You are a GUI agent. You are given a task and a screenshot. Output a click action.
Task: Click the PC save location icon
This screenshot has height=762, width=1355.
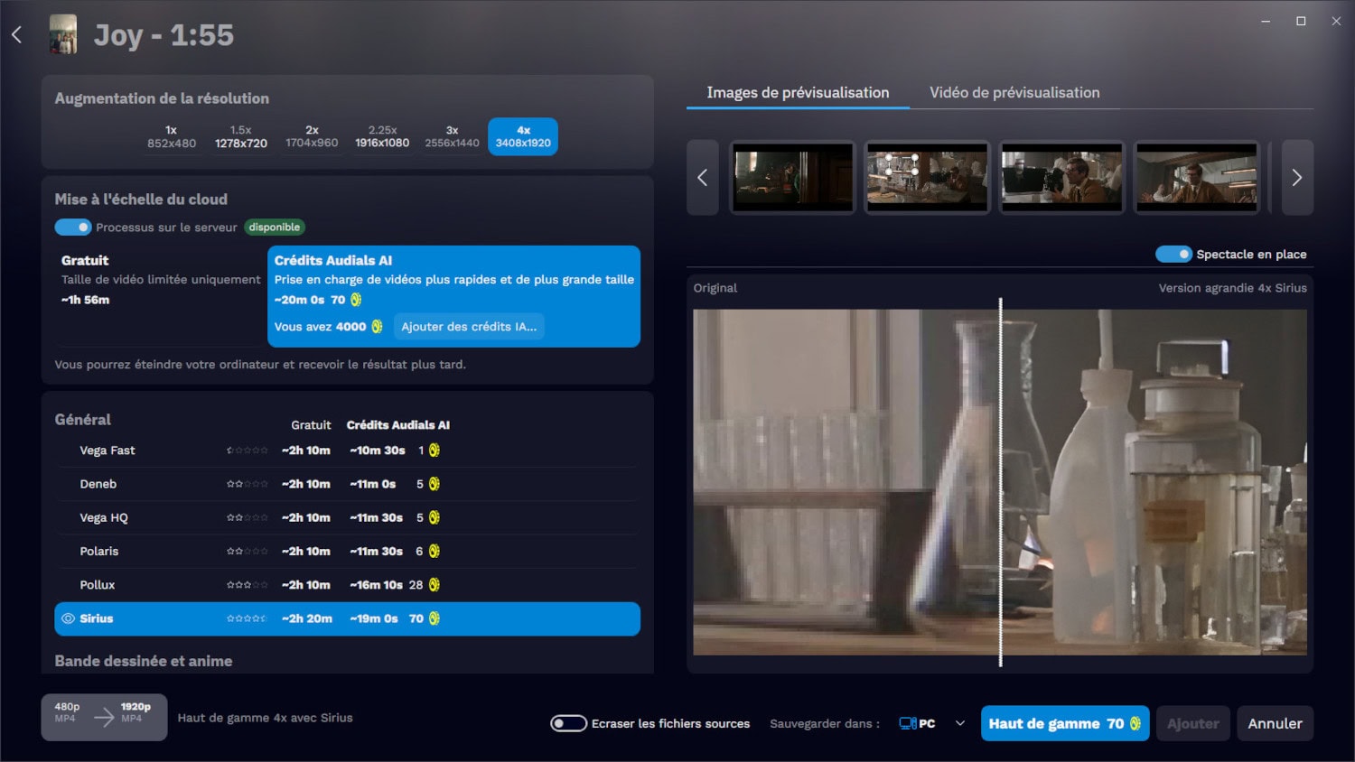908,724
